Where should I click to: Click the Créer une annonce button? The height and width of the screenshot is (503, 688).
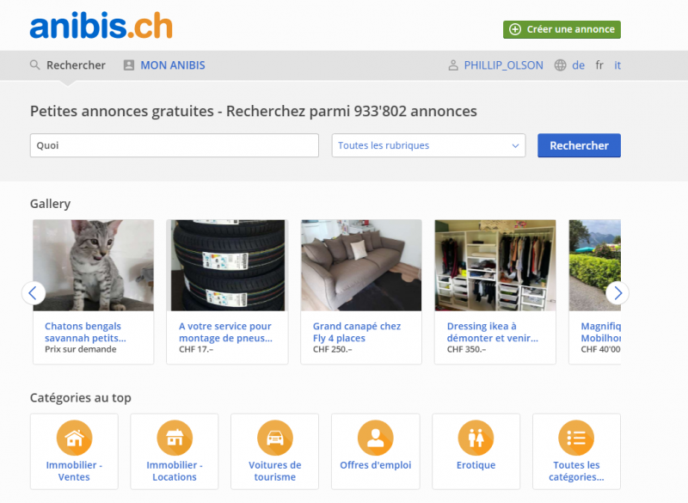click(562, 29)
